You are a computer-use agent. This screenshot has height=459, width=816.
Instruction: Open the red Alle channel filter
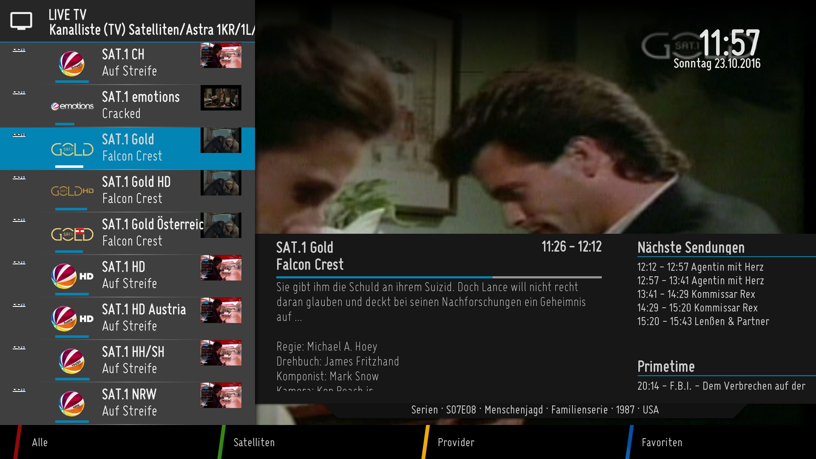pos(40,442)
